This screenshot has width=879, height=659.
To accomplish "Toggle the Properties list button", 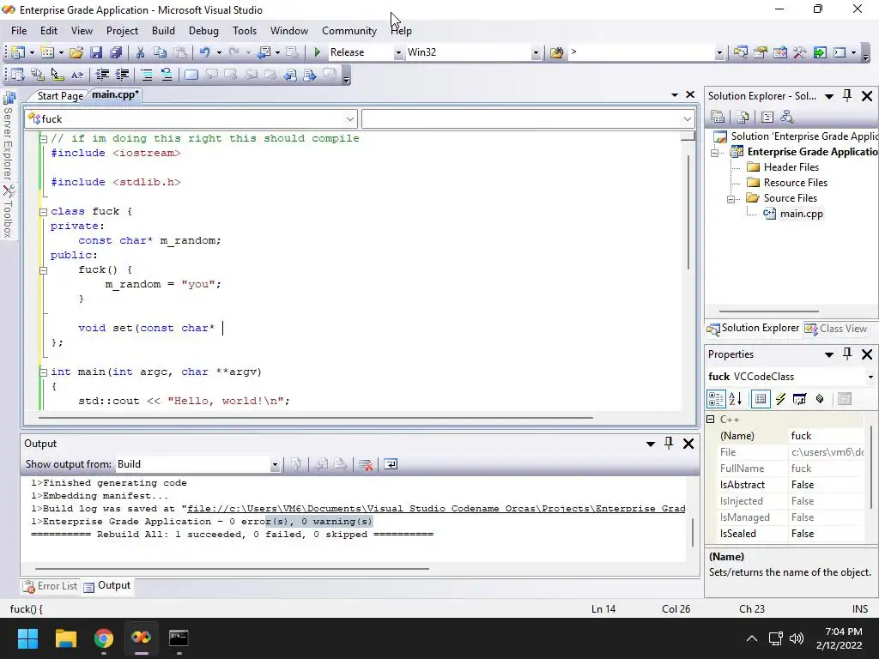I will point(761,399).
